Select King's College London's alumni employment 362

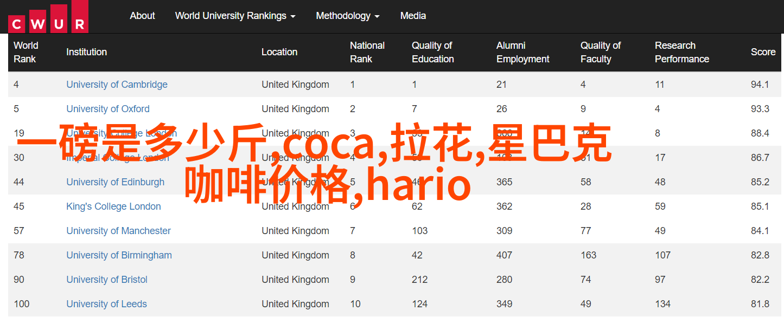505,206
